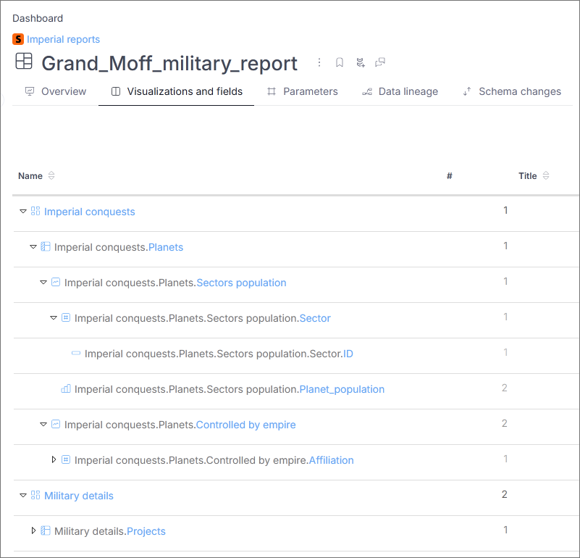Image resolution: width=580 pixels, height=558 pixels.
Task: Sort the table by Name column
Action: coord(51,176)
